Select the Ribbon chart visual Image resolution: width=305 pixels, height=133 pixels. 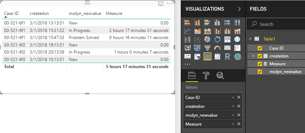click(x=237, y=31)
